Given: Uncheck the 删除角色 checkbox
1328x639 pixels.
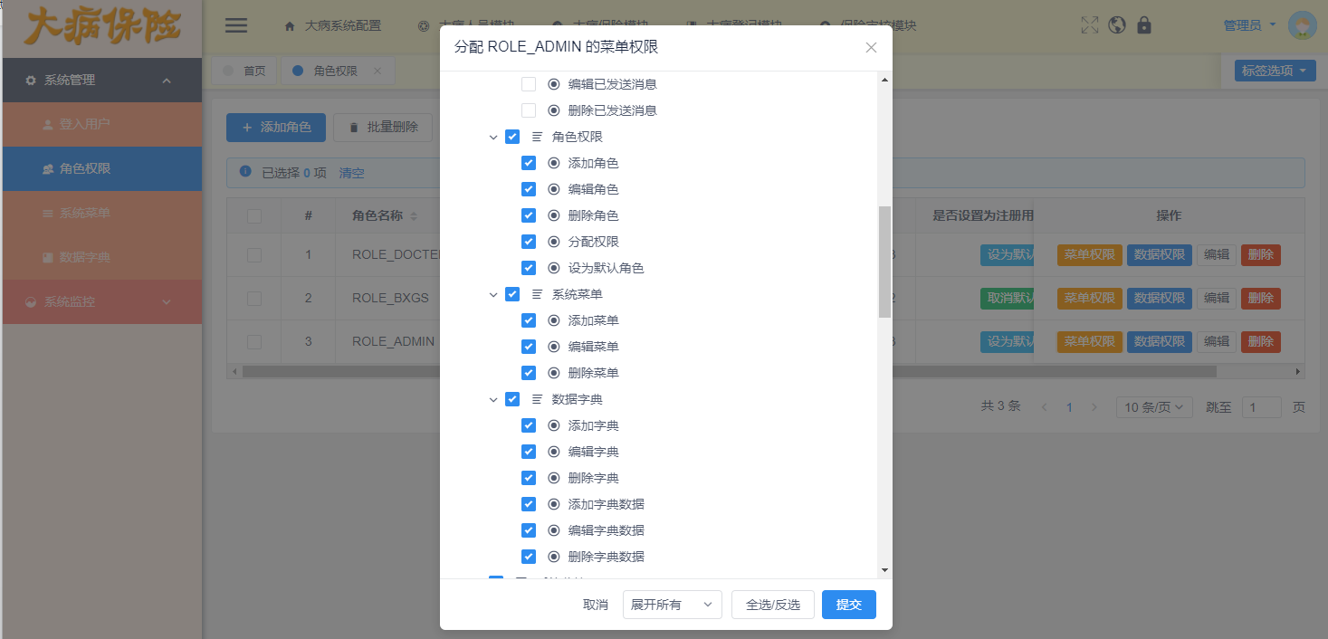Looking at the screenshot, I should click(529, 215).
